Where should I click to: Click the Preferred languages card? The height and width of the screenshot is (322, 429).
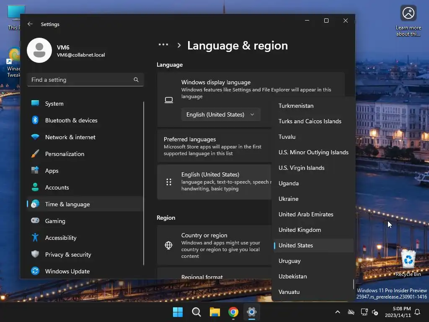(214, 146)
